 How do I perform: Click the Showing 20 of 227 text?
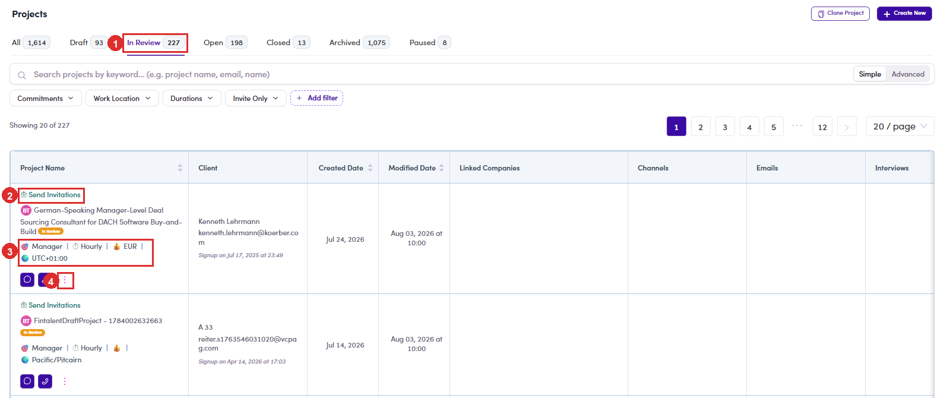pos(40,125)
